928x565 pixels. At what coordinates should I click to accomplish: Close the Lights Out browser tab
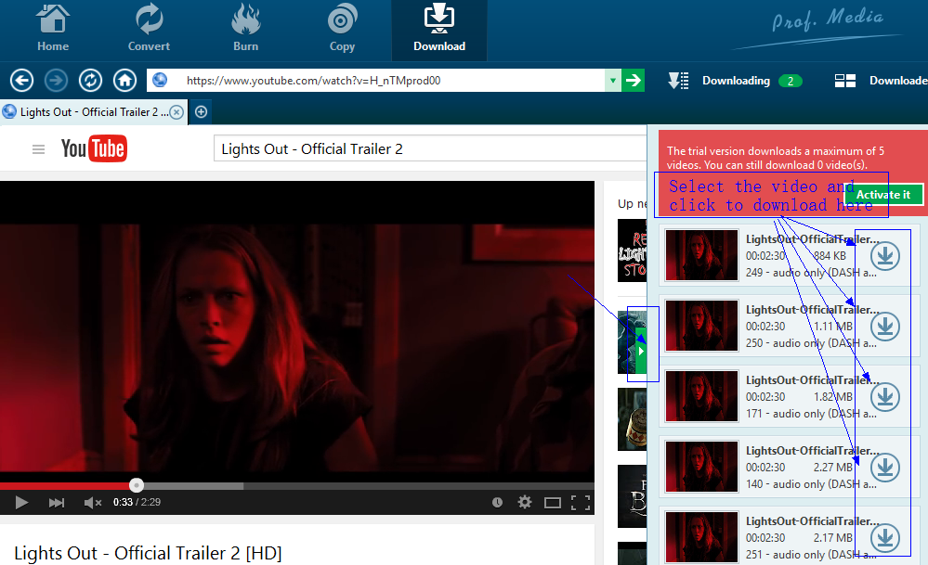(176, 112)
